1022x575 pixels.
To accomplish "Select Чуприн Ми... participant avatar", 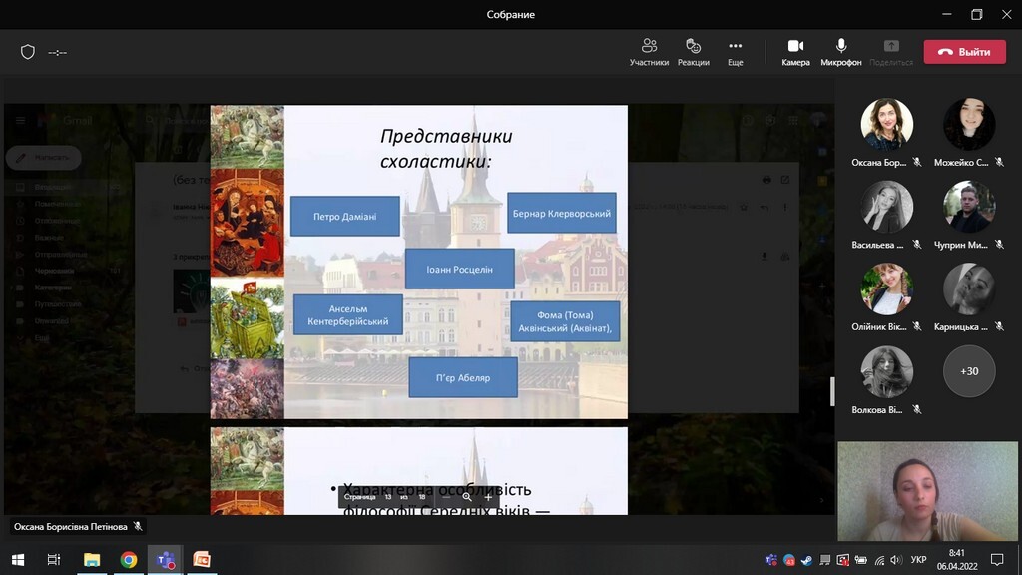I will coord(969,207).
